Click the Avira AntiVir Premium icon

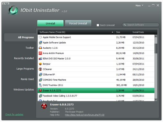pyautogui.click(x=40, y=53)
